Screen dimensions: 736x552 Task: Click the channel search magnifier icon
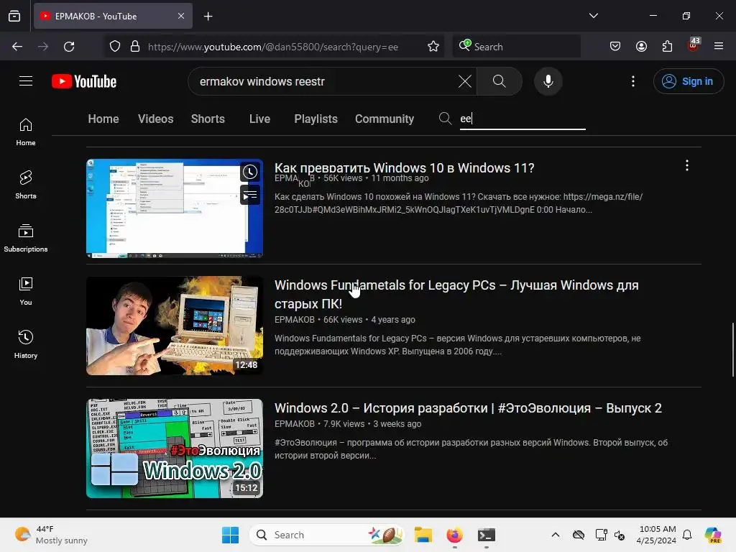[445, 119]
